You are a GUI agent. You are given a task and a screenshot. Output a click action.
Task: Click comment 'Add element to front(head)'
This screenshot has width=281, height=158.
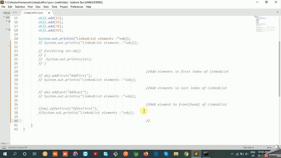pyautogui.click(x=186, y=104)
